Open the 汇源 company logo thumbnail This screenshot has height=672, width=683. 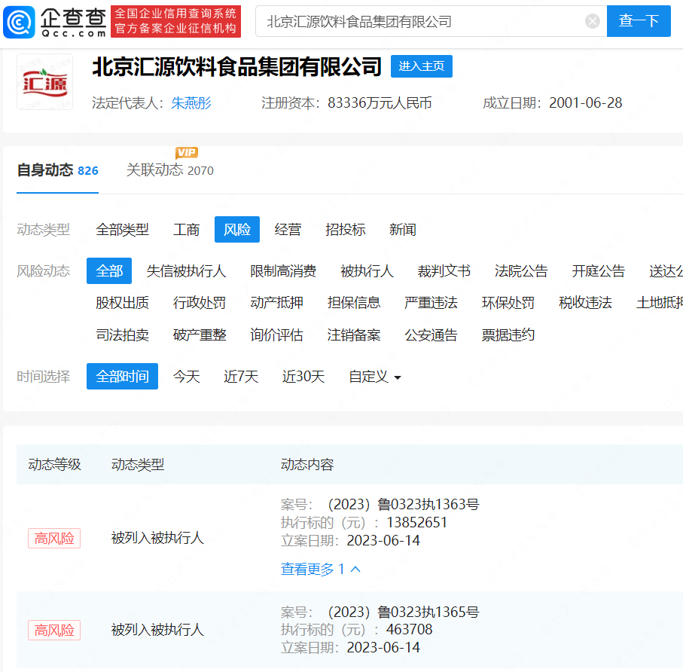tap(45, 82)
